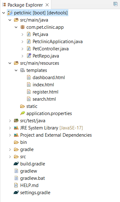Expand the src/test/java folder
Viewport: 120px width, 202px height.
[x=10, y=121]
